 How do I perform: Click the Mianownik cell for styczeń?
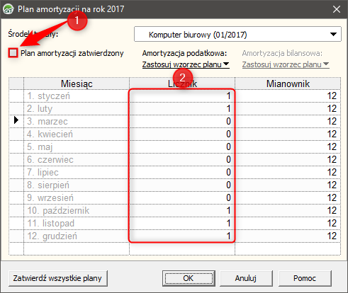point(288,96)
